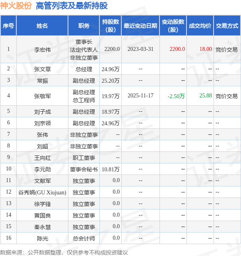Select the name 张文章
The height and width of the screenshot is (256, 241).
click(x=42, y=69)
